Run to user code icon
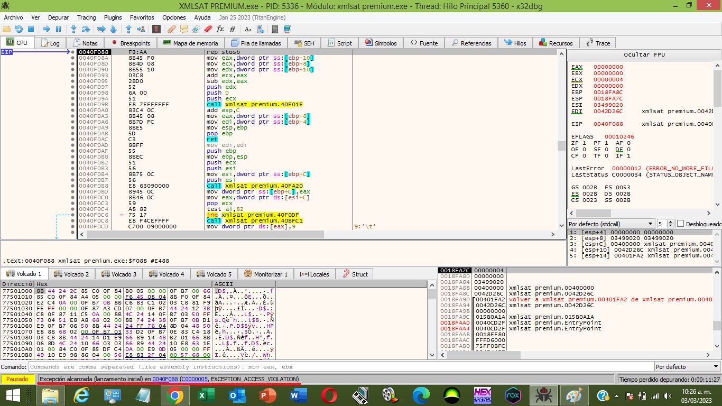Viewport: 722px width, 406px height. click(x=141, y=29)
